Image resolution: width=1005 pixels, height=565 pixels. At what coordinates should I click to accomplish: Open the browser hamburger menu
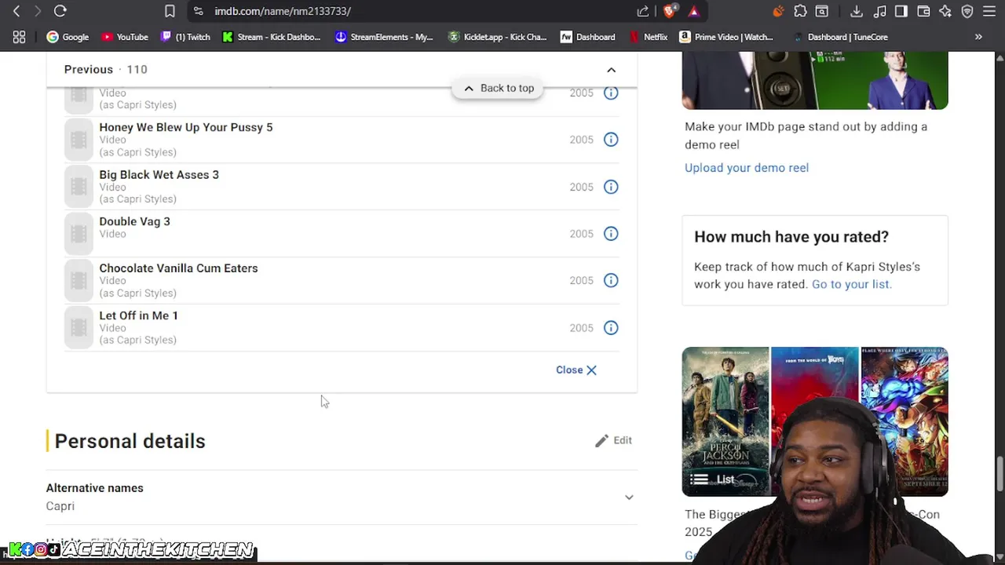coord(989,11)
